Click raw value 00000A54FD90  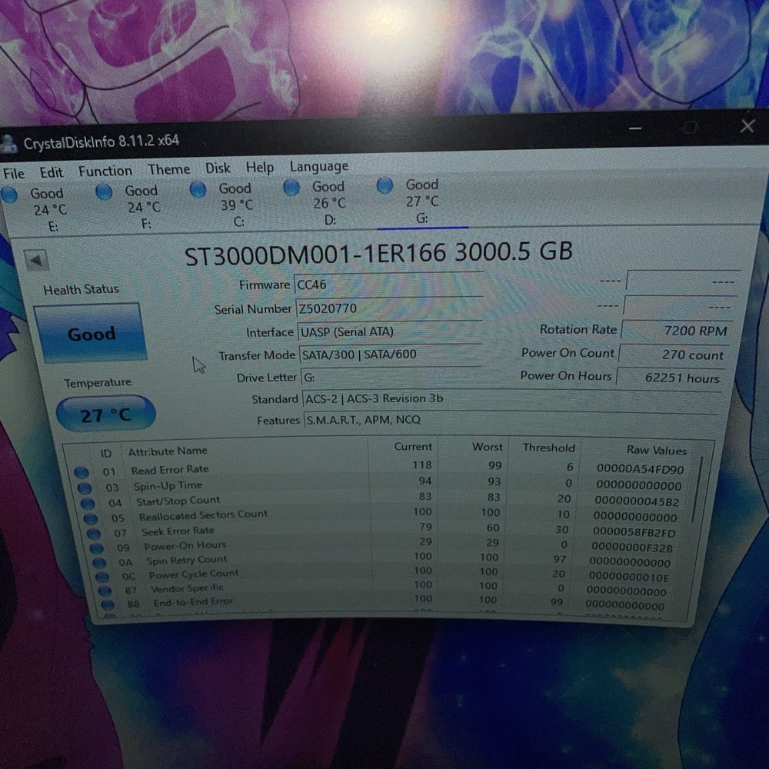[640, 469]
